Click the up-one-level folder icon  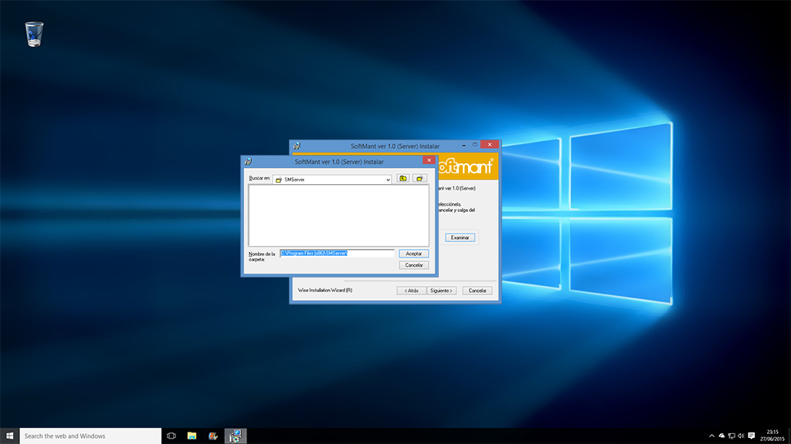(403, 179)
